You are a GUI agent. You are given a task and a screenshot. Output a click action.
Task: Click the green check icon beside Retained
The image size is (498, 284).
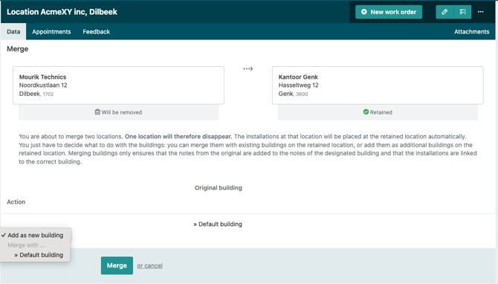tap(366, 112)
